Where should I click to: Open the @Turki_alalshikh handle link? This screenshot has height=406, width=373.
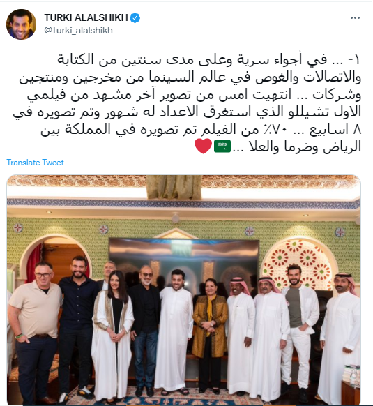click(x=78, y=30)
